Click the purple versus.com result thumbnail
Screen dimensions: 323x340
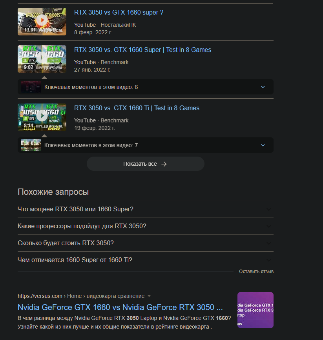(x=255, y=310)
